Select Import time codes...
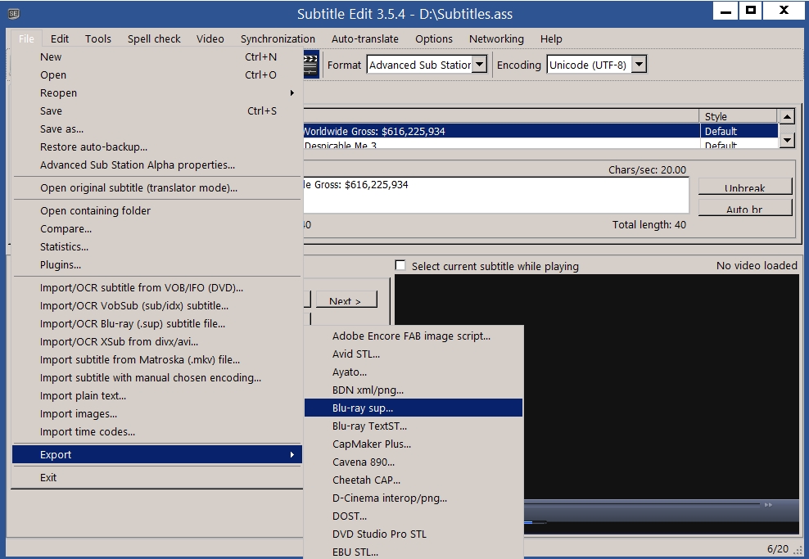The height and width of the screenshot is (559, 809). (157, 432)
